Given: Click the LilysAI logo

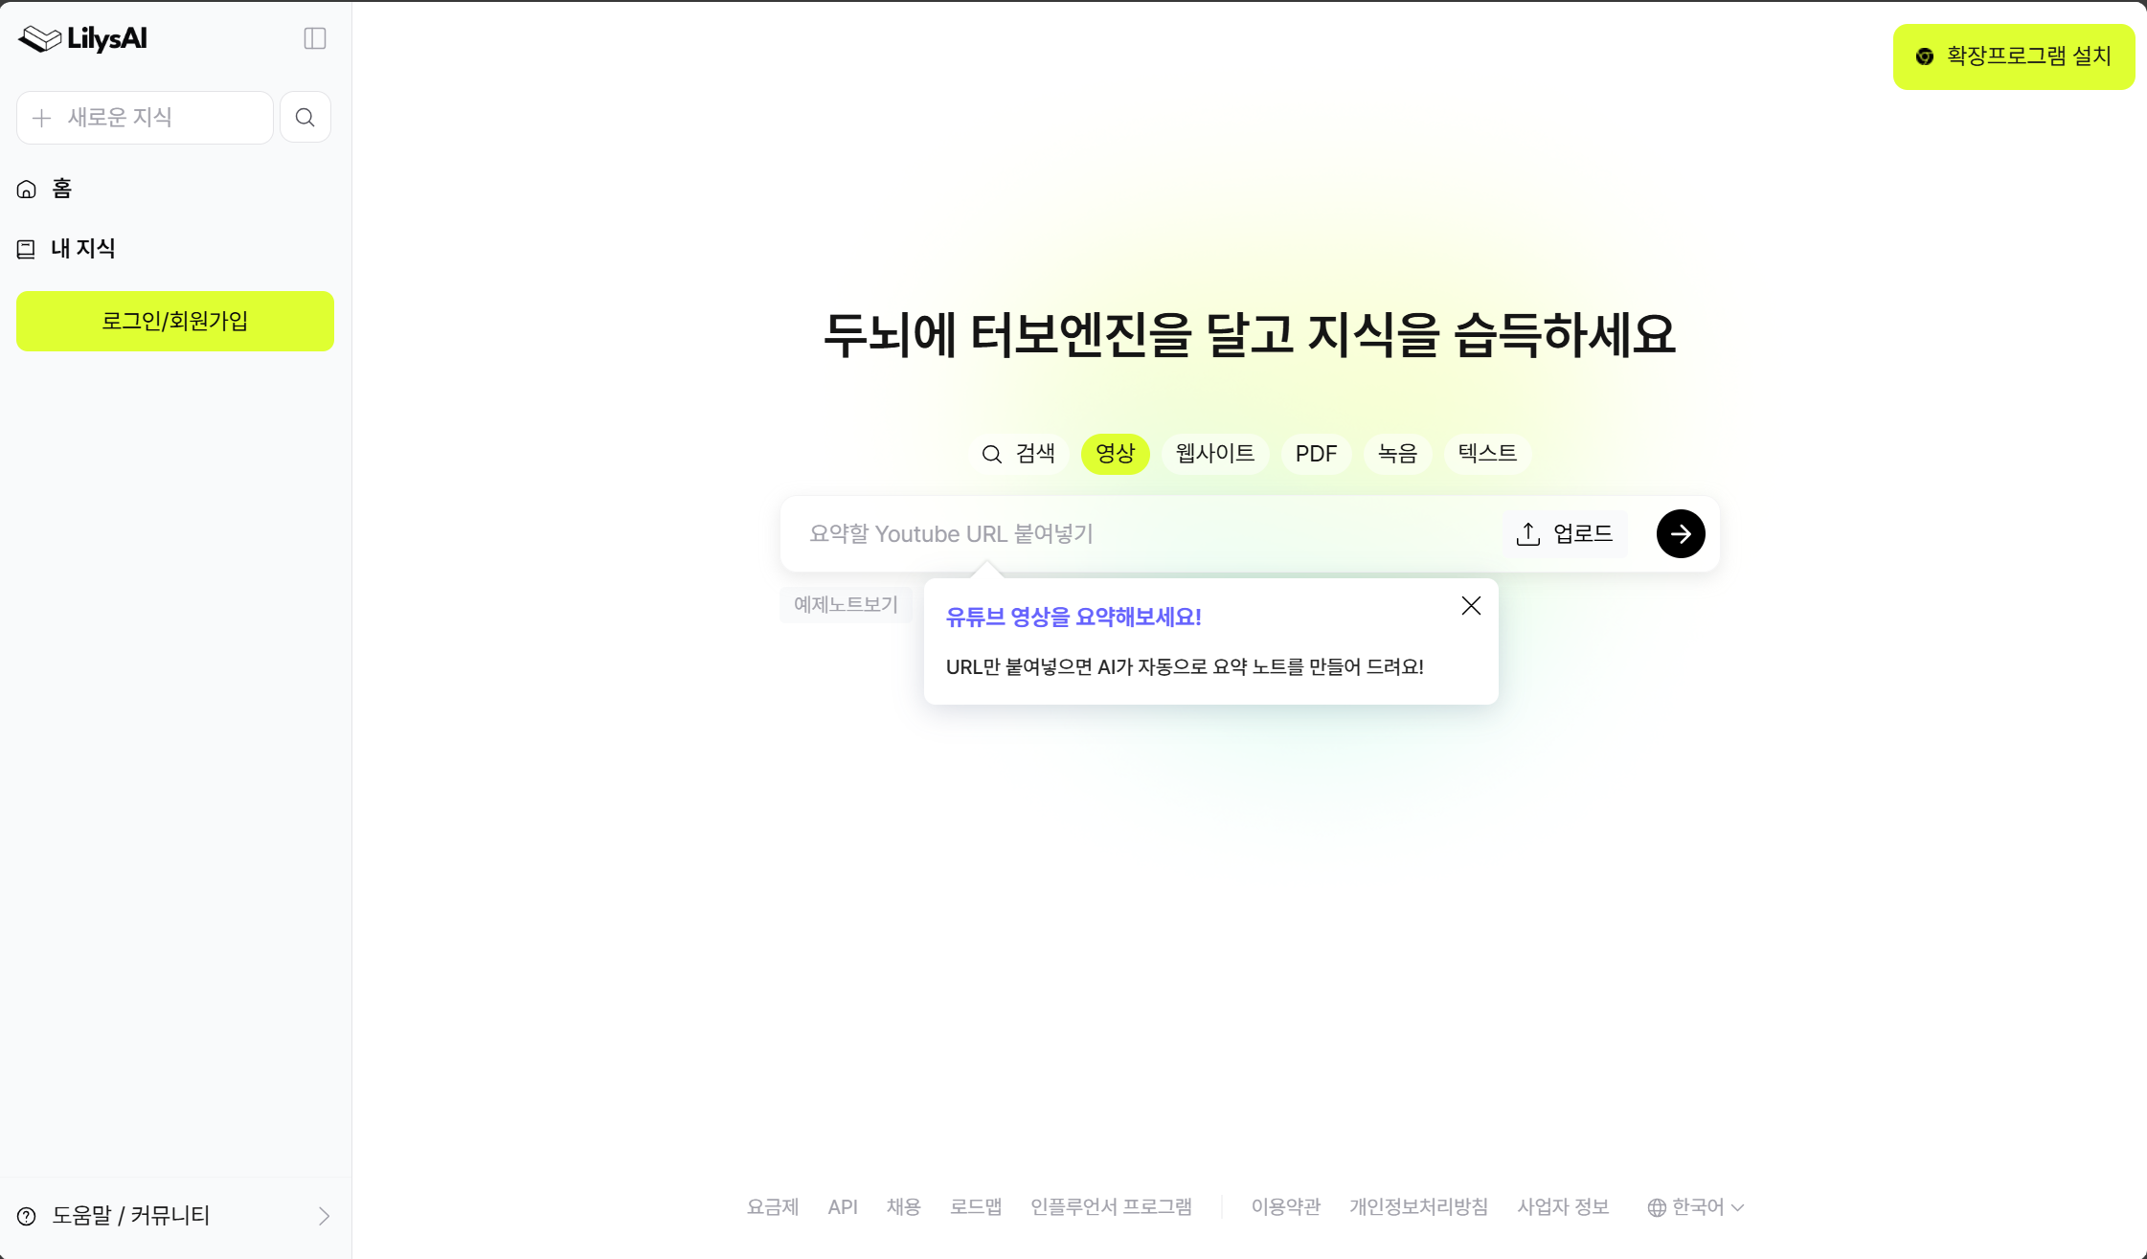Looking at the screenshot, I should [x=83, y=38].
